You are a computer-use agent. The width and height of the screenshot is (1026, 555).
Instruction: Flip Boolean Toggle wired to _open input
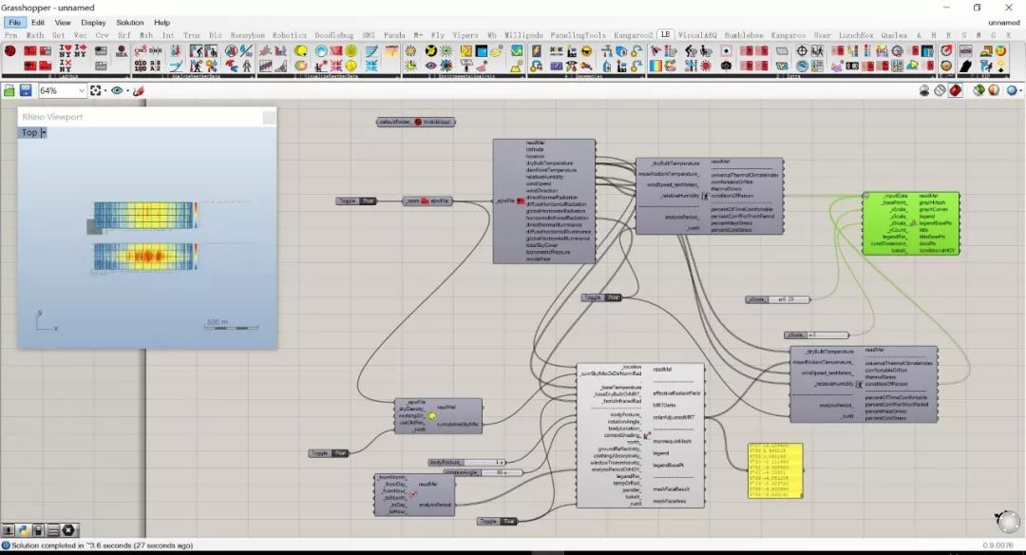pyautogui.click(x=368, y=201)
